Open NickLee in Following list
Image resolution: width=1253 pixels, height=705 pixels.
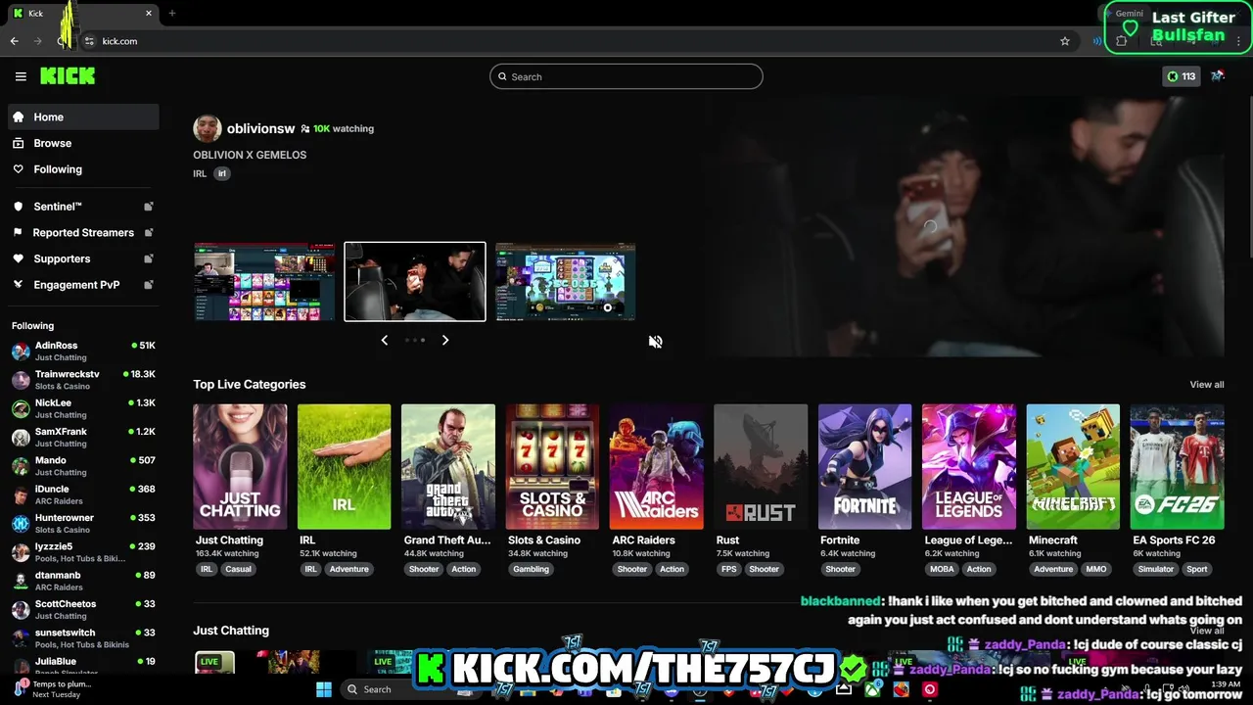tap(83, 408)
